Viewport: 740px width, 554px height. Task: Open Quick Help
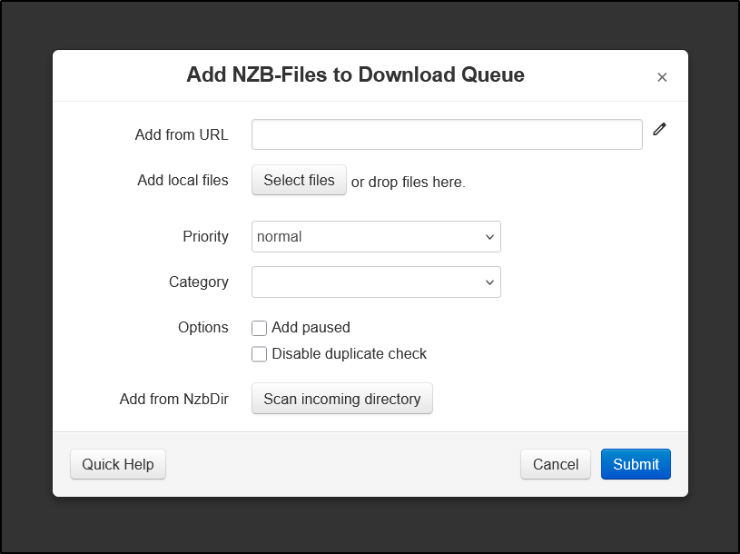point(118,464)
